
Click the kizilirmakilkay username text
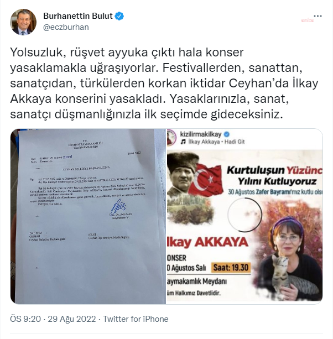pos(201,134)
